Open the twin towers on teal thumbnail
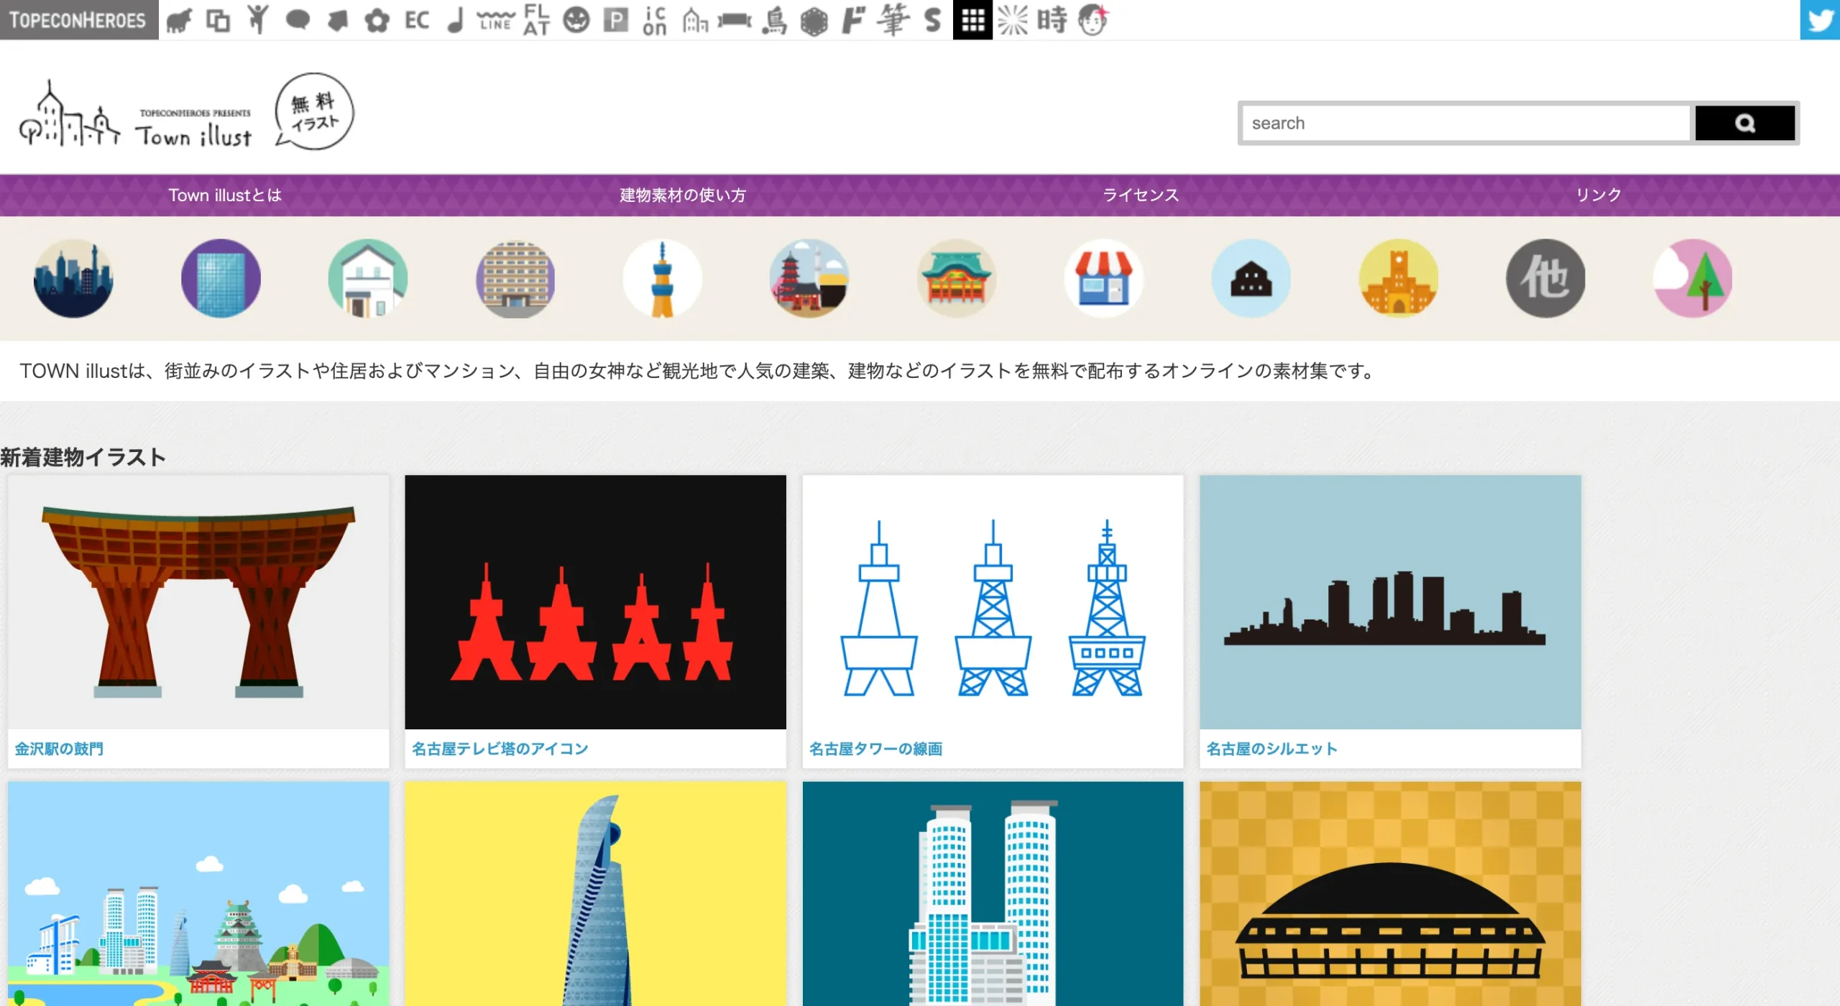Viewport: 1840px width, 1006px height. pos(993,894)
